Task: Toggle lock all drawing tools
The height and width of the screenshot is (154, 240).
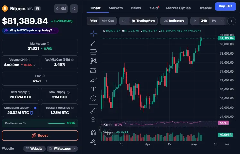Action: click(x=93, y=142)
